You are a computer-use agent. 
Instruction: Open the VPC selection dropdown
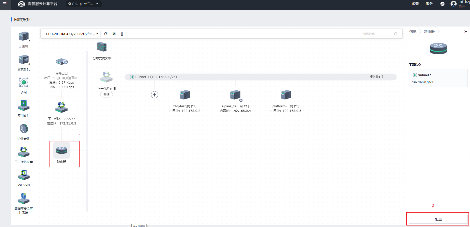72,34
